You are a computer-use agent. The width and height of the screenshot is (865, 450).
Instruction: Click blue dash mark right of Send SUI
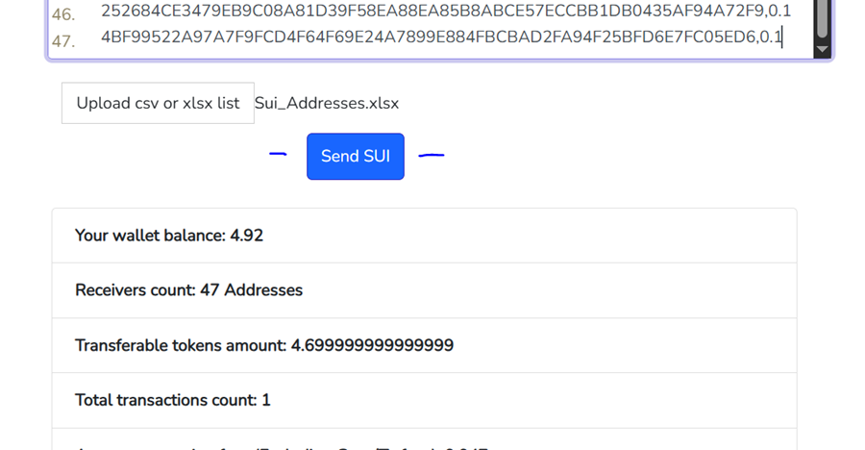[432, 156]
